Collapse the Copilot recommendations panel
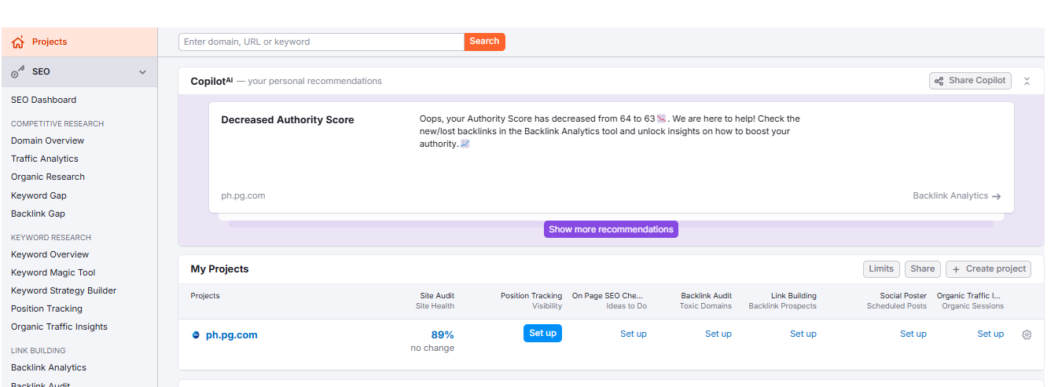Viewport: 1058px width, 387px height. pos(1027,81)
